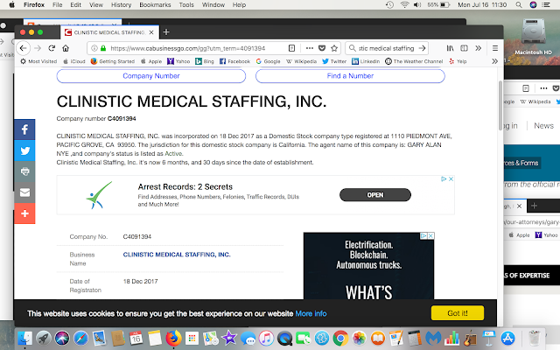Open the Library icon in the toolbar
Screen dimensions: 560x350
[x=450, y=48]
